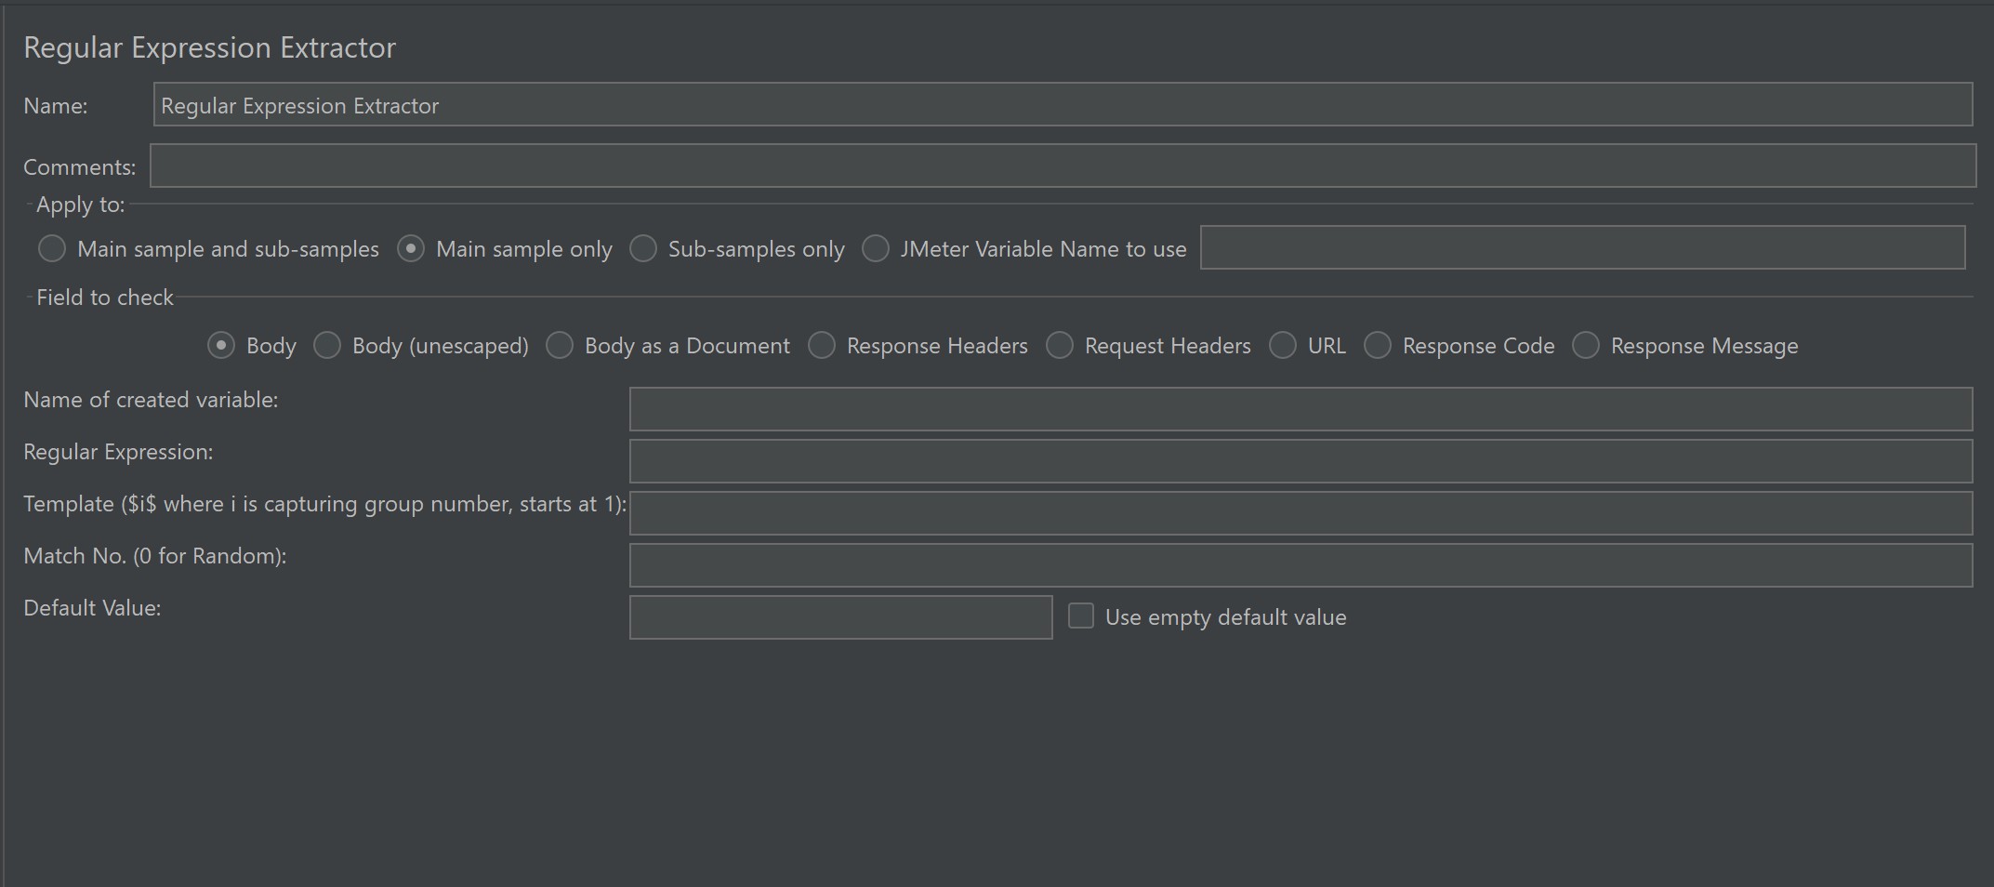
Task: Pick the 'URL' radio button
Action: [1283, 345]
